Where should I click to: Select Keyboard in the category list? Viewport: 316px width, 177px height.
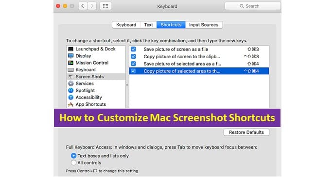click(96, 70)
